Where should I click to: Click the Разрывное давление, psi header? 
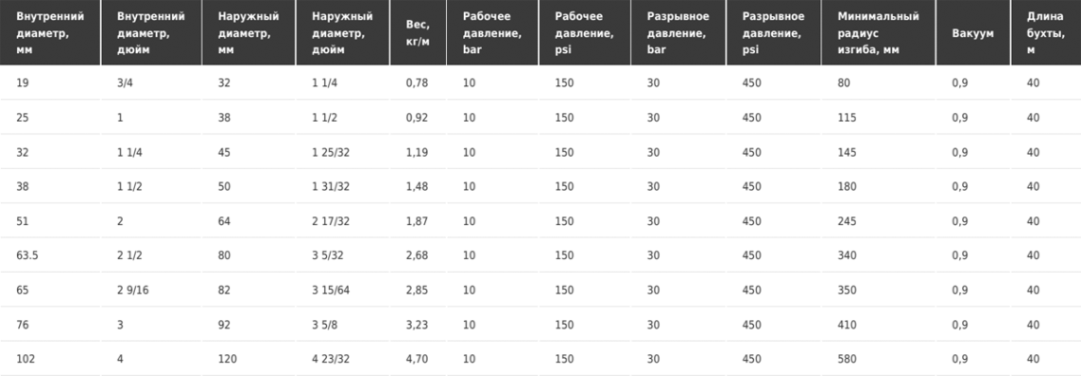point(773,33)
